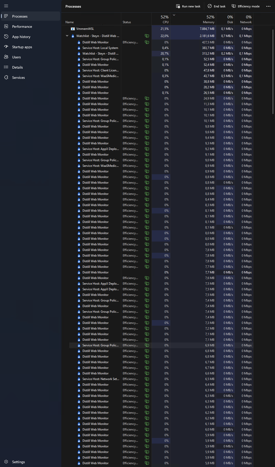Sort processes by CPU column
Screen dimensions: 275x467
click(161, 19)
